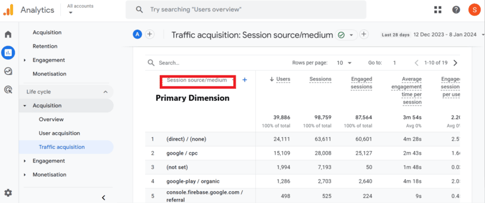485x203 pixels.
Task: Open the User acquisition report
Action: pyautogui.click(x=59, y=133)
